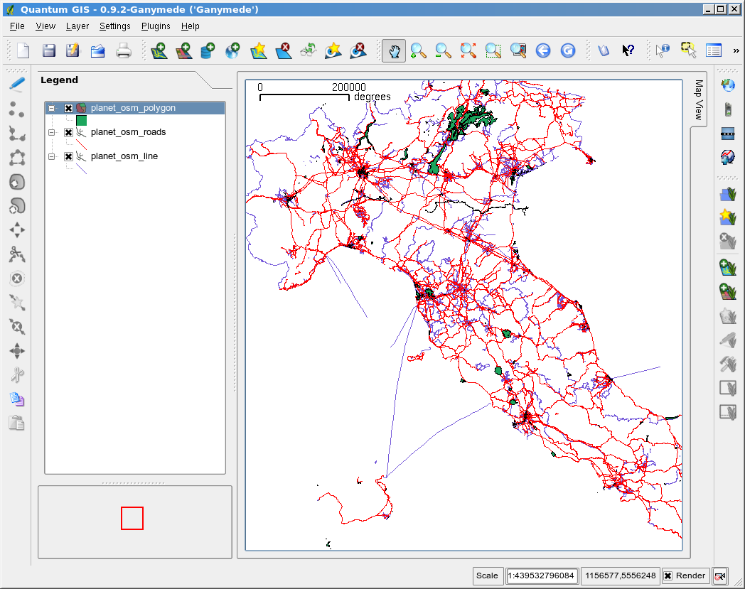This screenshot has height=589, width=745.
Task: Select the Zoom Out magnifier
Action: (443, 50)
